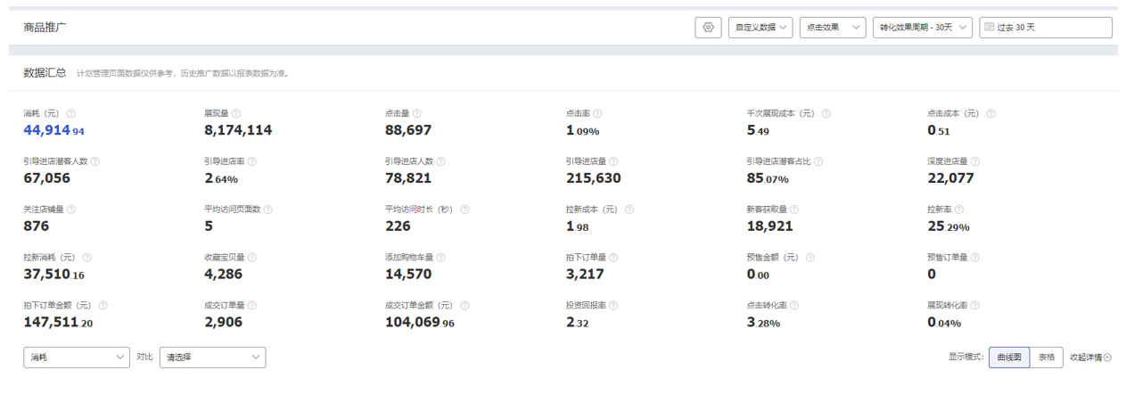Click help icon beside 平均访问时长（秒）

point(464,210)
